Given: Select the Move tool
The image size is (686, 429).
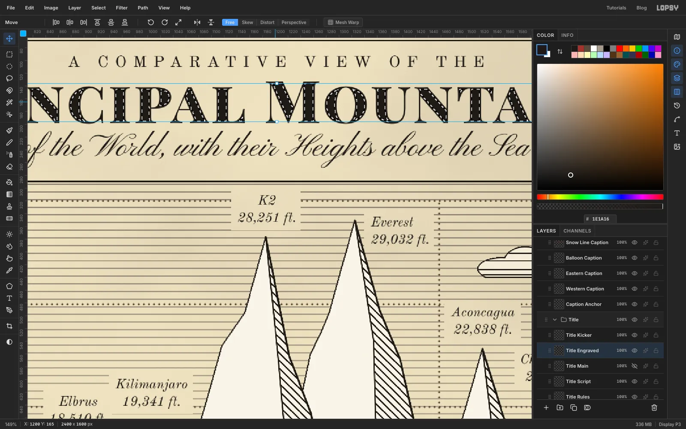Looking at the screenshot, I should pyautogui.click(x=9, y=39).
